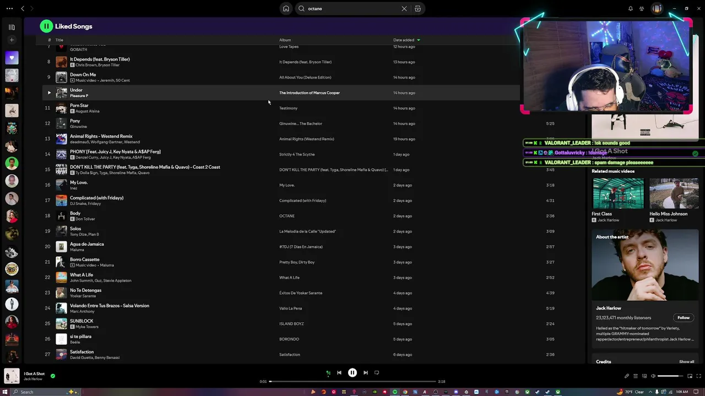Show hidden system tray icons
The image size is (705, 396).
pyautogui.click(x=650, y=392)
